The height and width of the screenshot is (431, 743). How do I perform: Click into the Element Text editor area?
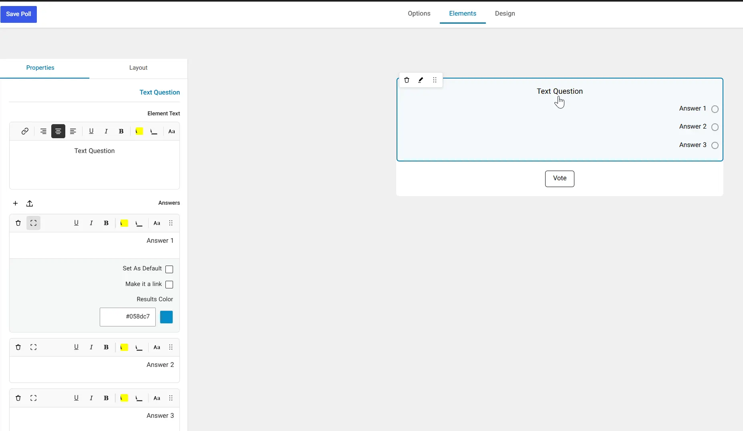pos(95,165)
